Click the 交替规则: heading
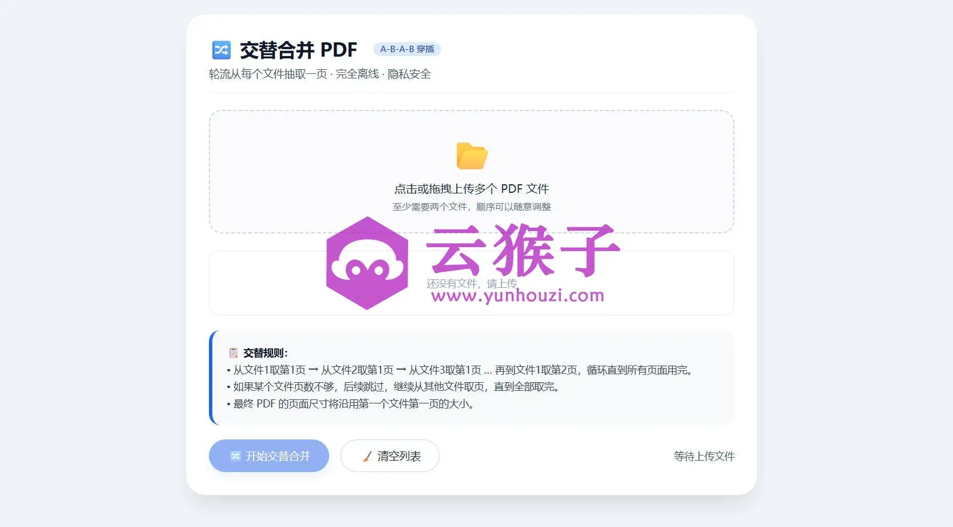Screen dimensions: 953x527 click(266, 353)
